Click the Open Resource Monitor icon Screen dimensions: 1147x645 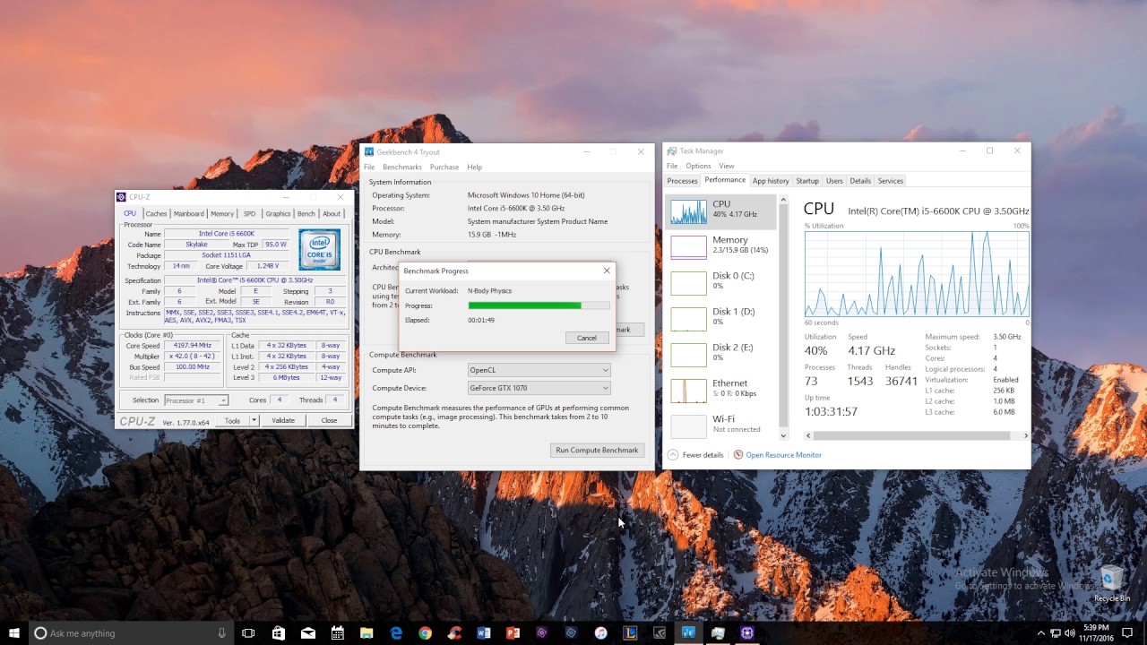tap(738, 455)
